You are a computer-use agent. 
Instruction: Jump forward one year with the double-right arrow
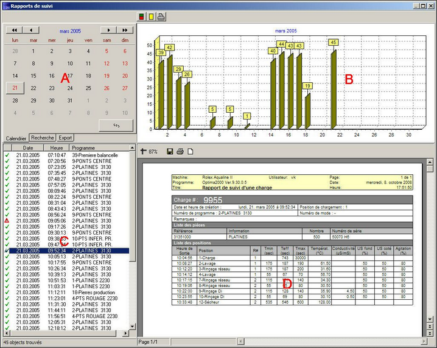point(125,30)
